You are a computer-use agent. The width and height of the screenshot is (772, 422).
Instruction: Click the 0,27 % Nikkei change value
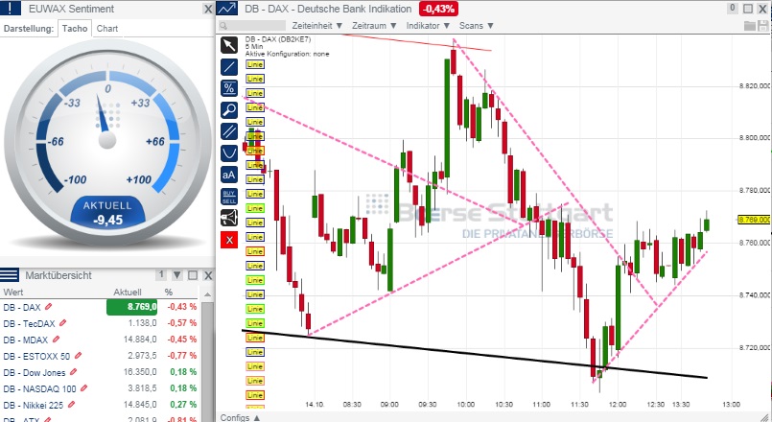coord(183,405)
